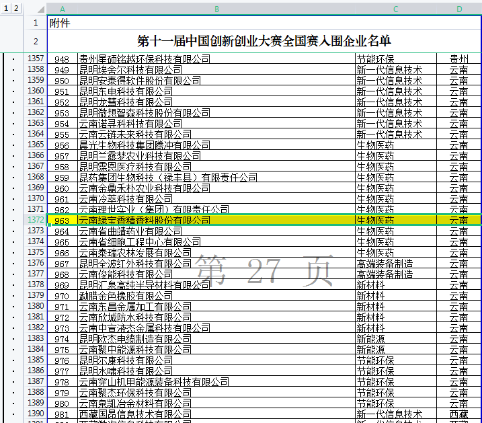
Task: Select column D header
Action: pos(459,9)
